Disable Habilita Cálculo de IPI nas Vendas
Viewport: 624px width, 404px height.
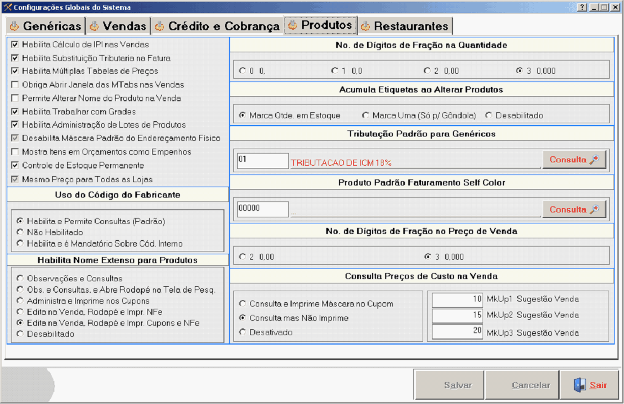pos(15,45)
